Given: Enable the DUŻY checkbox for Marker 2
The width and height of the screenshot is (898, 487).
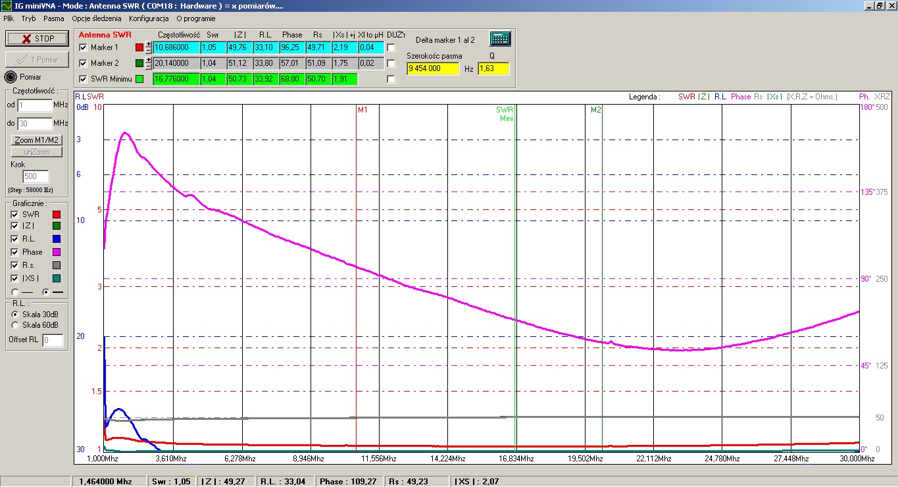Looking at the screenshot, I should [x=391, y=64].
